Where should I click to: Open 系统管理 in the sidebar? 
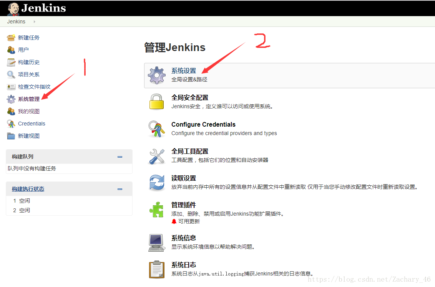coord(28,99)
